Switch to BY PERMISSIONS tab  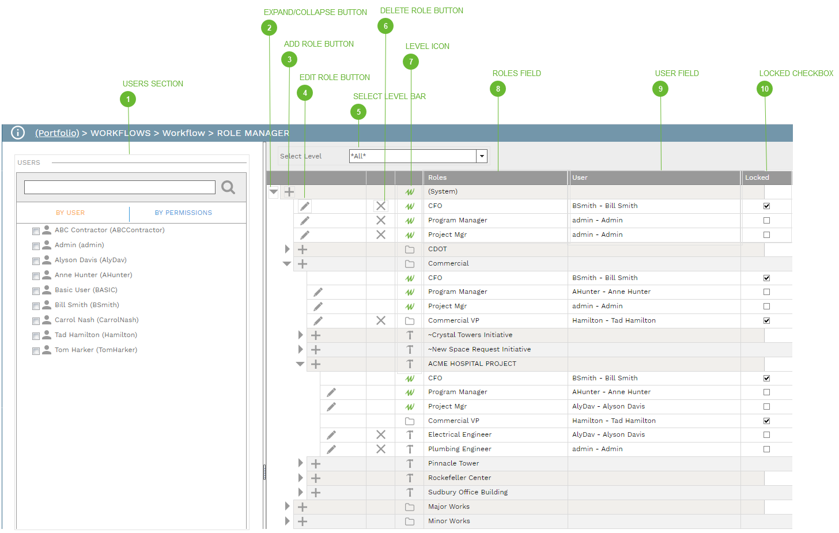click(183, 213)
